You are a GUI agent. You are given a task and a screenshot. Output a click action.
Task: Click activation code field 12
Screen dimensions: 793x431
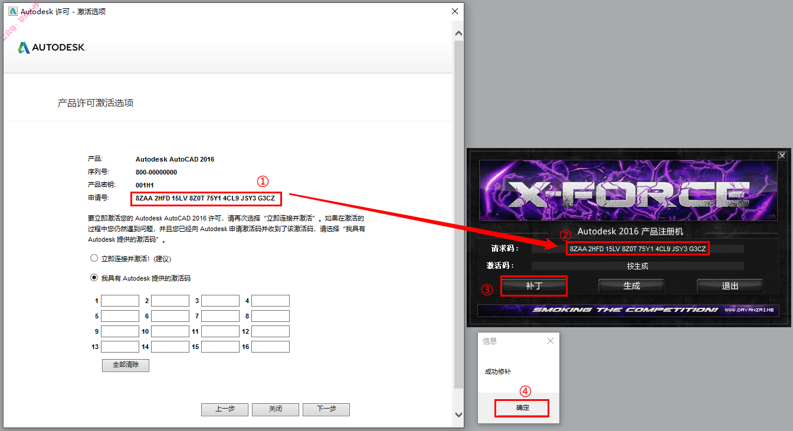(270, 331)
